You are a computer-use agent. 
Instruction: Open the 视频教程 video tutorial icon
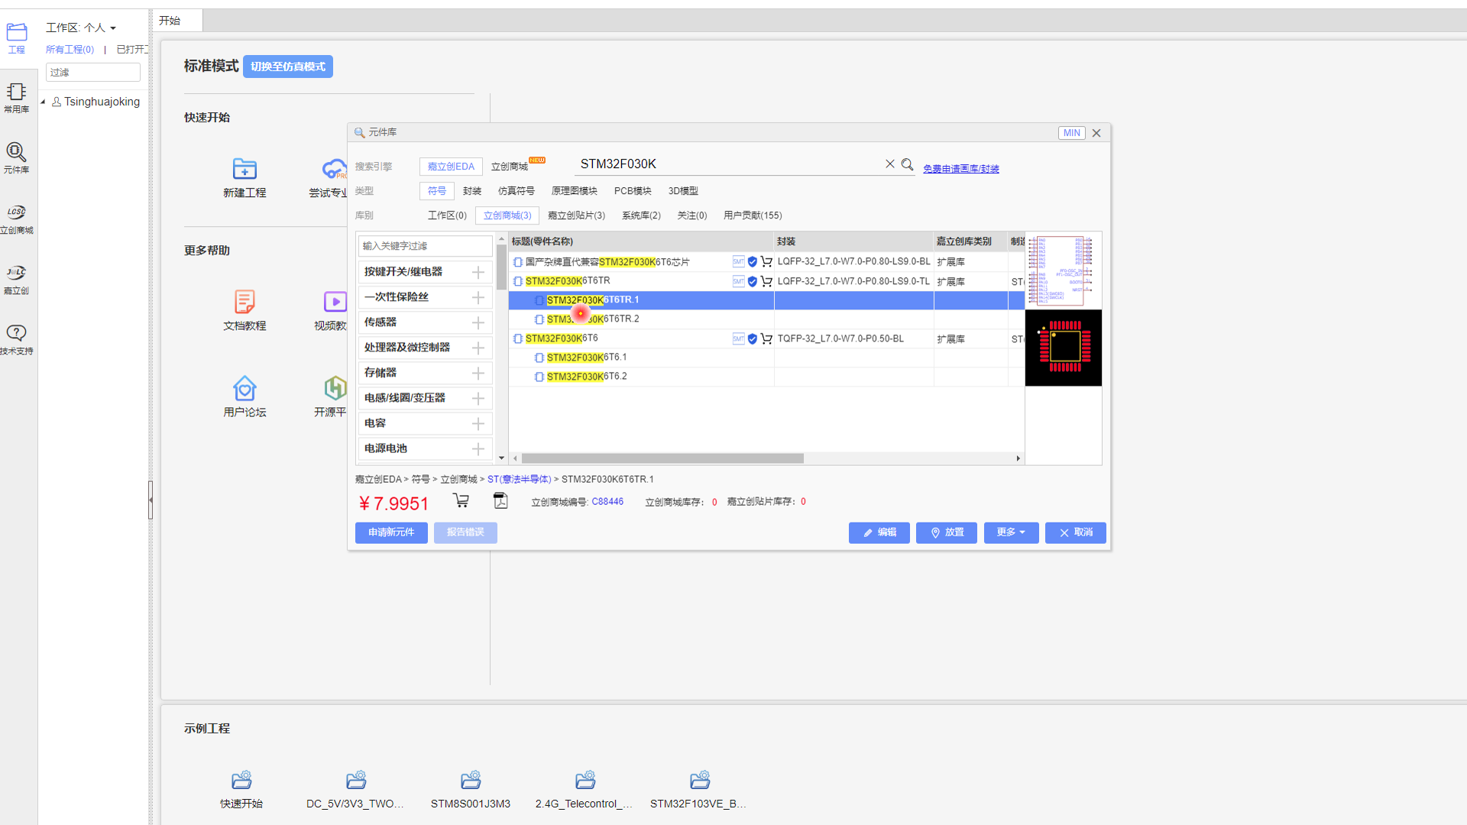pyautogui.click(x=335, y=302)
